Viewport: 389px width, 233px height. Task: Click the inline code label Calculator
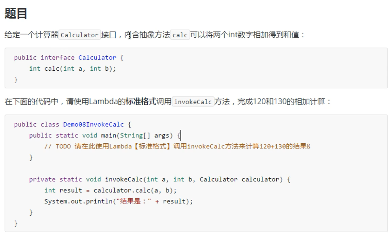tap(80, 35)
